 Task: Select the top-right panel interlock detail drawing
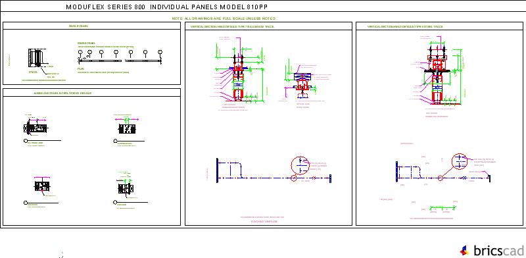point(127,128)
